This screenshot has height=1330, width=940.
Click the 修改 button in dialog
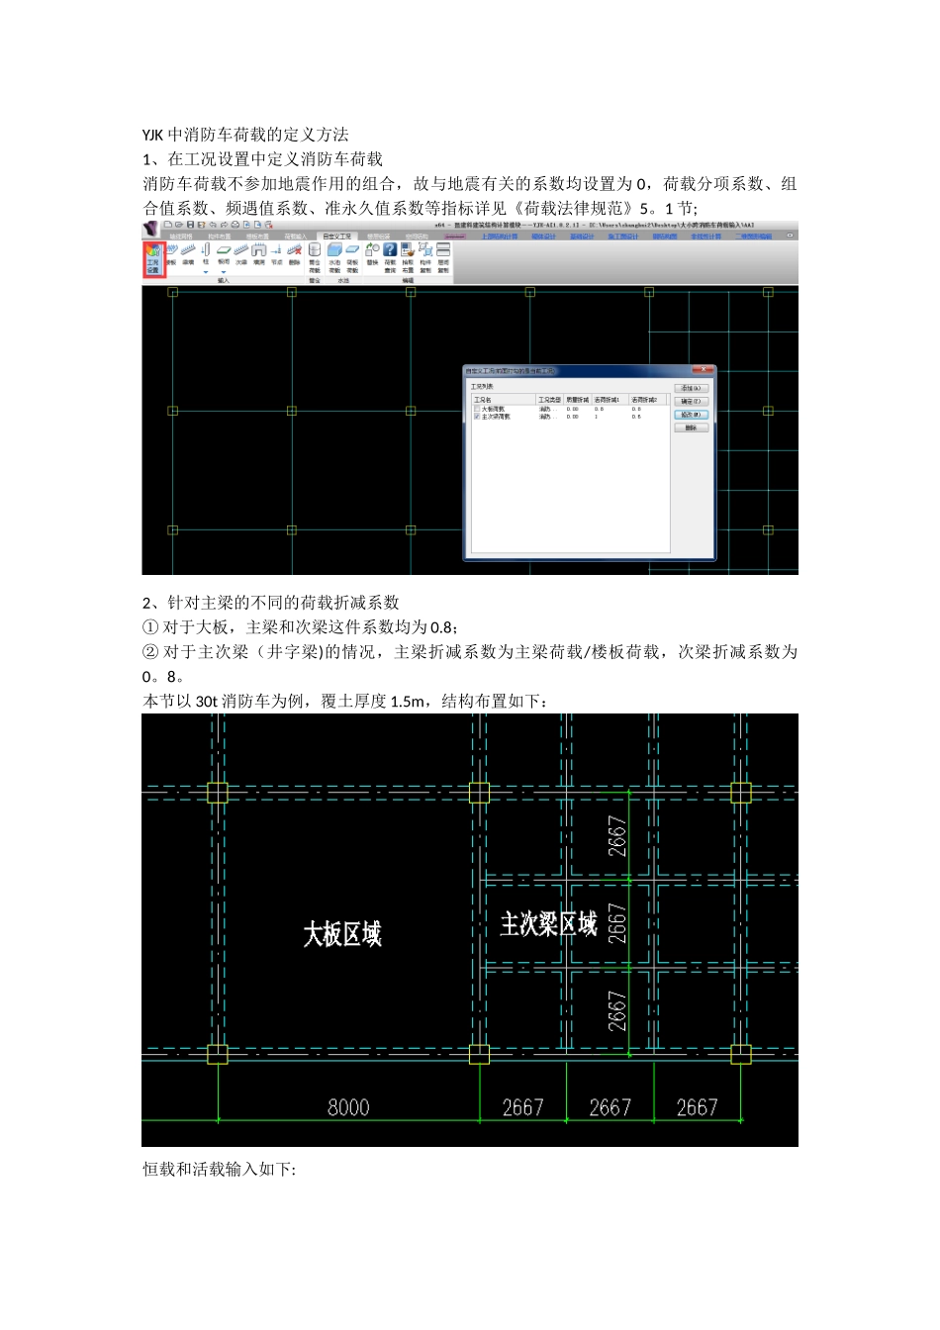click(x=691, y=415)
